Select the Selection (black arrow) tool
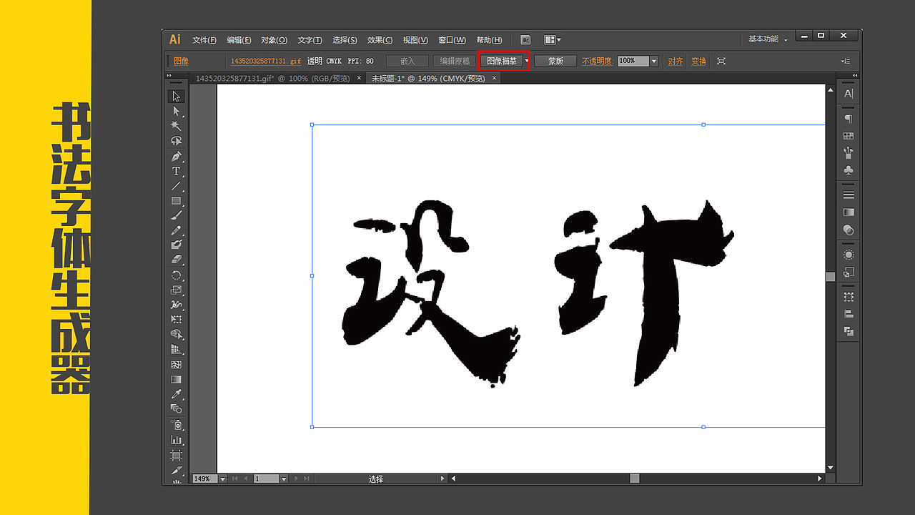 coord(177,96)
